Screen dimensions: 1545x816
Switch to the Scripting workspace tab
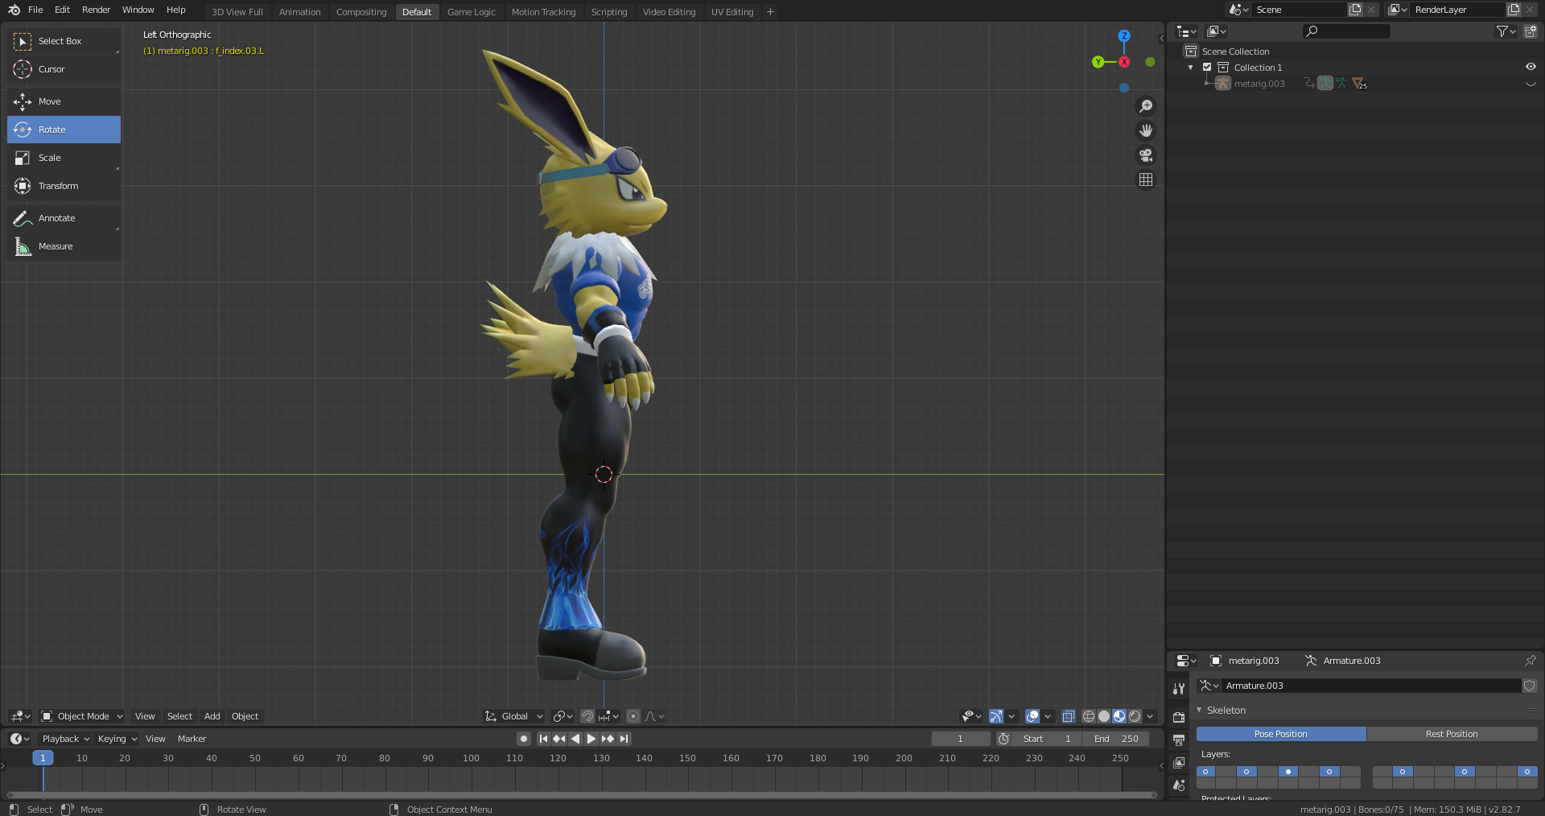click(x=608, y=12)
